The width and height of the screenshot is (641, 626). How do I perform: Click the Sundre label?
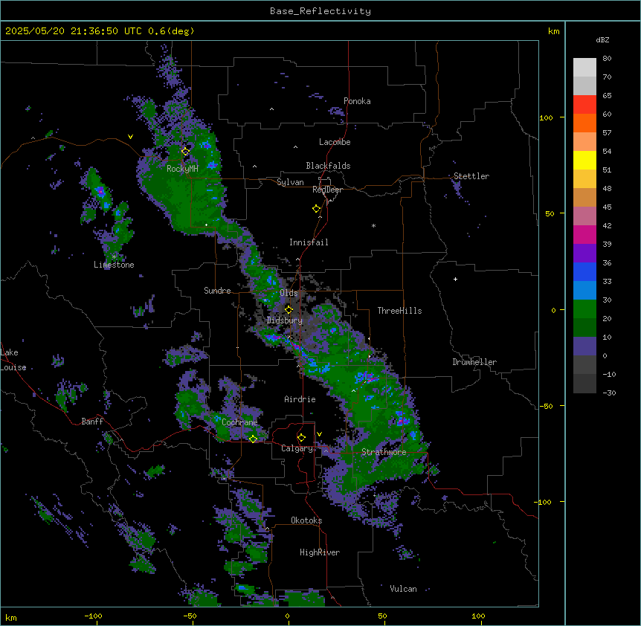pos(217,291)
